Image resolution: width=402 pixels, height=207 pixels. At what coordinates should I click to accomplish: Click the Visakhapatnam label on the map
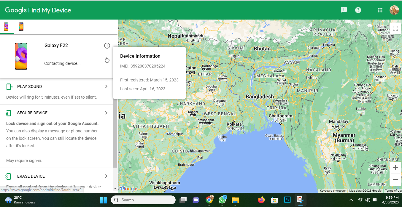point(164,183)
